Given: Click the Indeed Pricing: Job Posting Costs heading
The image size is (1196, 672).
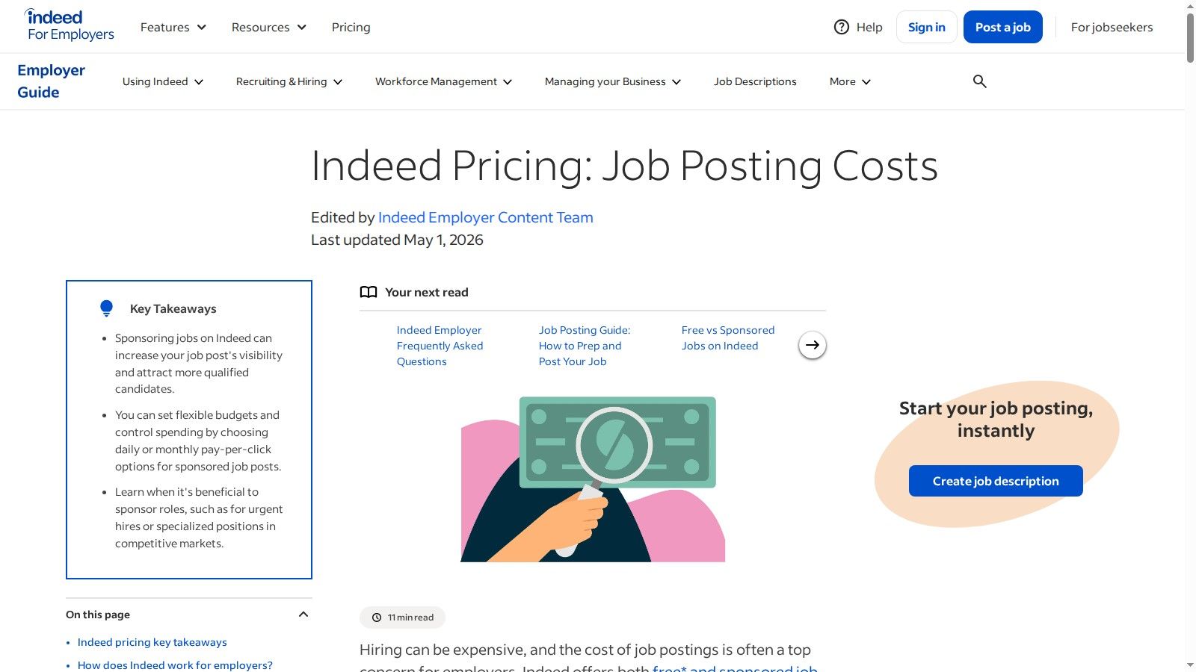Looking at the screenshot, I should point(624,166).
